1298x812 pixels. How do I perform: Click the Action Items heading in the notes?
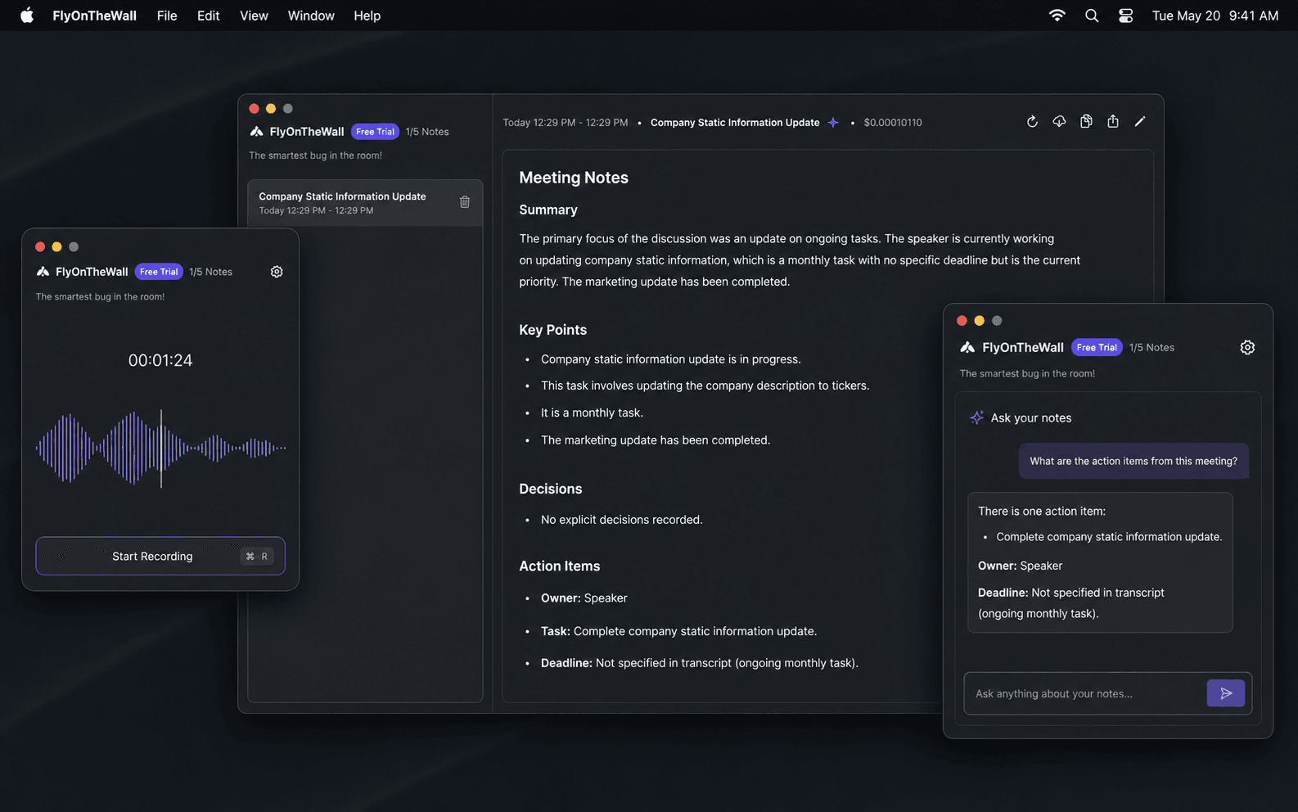coord(560,566)
